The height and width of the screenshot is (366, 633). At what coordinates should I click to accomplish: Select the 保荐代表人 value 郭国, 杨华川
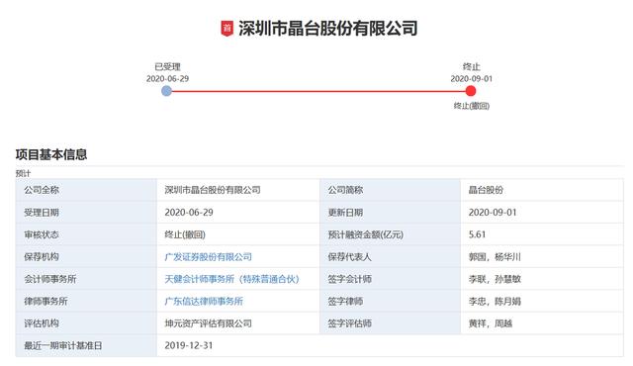point(495,256)
